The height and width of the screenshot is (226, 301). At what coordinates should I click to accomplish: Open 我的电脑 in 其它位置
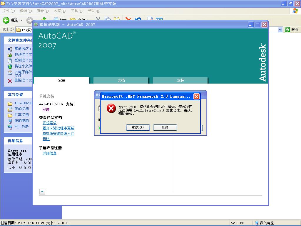click(18, 121)
